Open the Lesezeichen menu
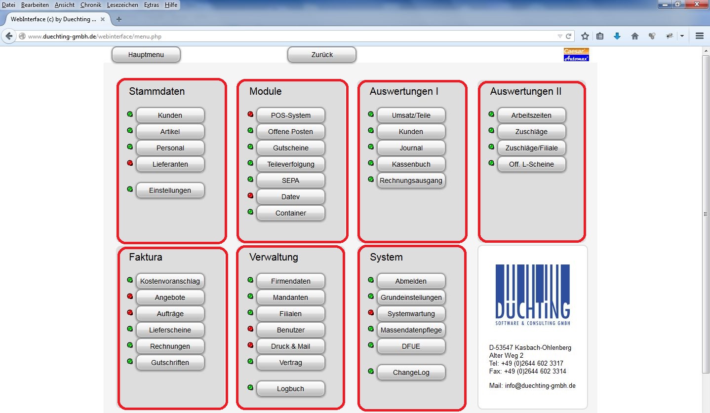Screen dimensions: 710x413 pos(123,4)
